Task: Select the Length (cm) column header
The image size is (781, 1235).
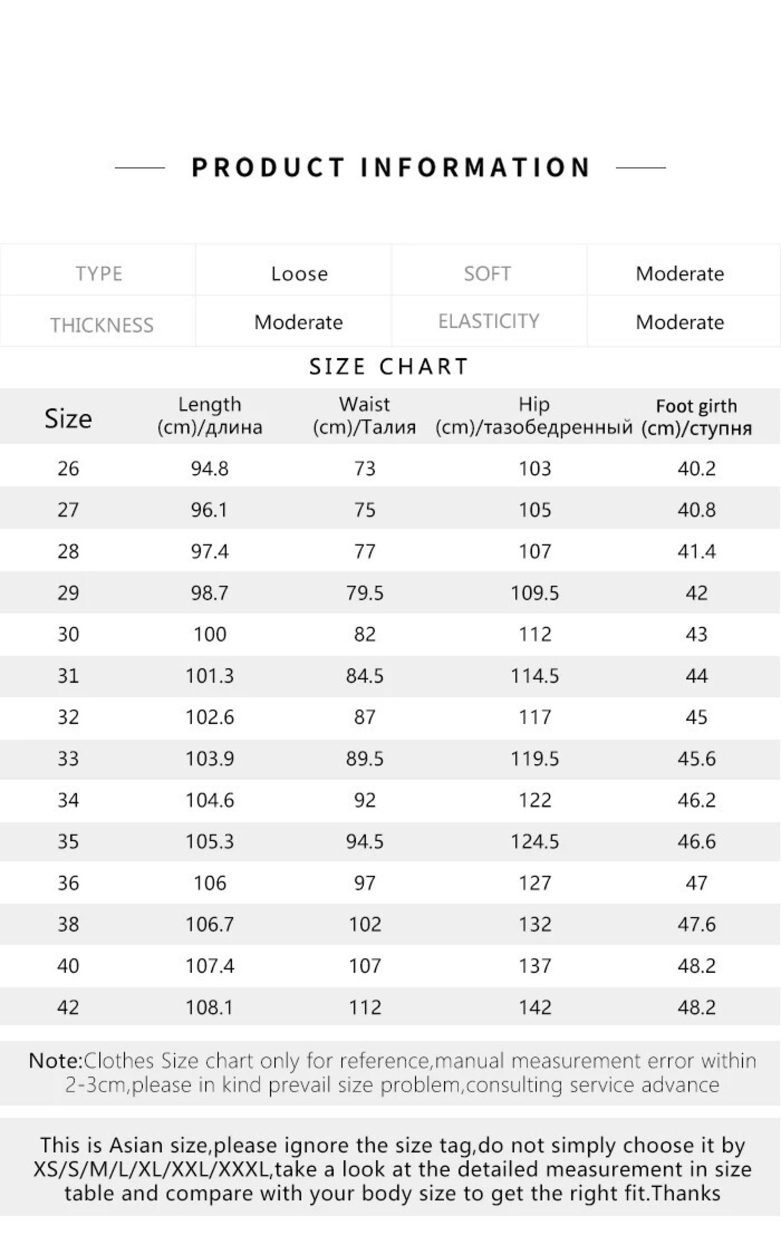Action: 210,416
